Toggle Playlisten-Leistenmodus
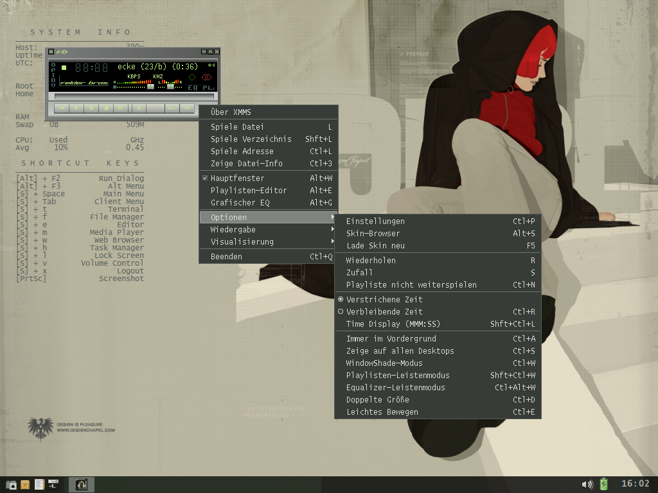Viewport: 658px width, 493px height. click(438, 375)
